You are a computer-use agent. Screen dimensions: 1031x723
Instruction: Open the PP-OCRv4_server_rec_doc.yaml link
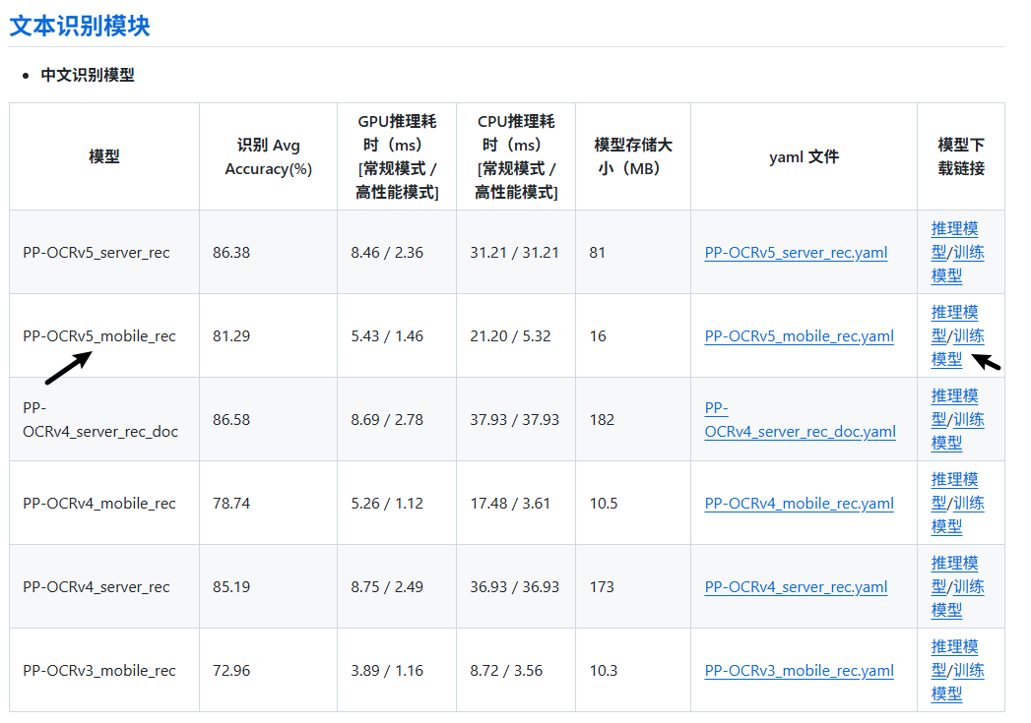[x=800, y=431]
